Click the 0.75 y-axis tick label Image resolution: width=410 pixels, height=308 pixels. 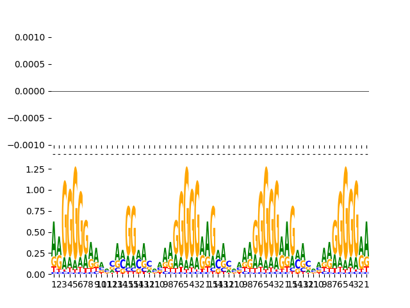(35, 212)
